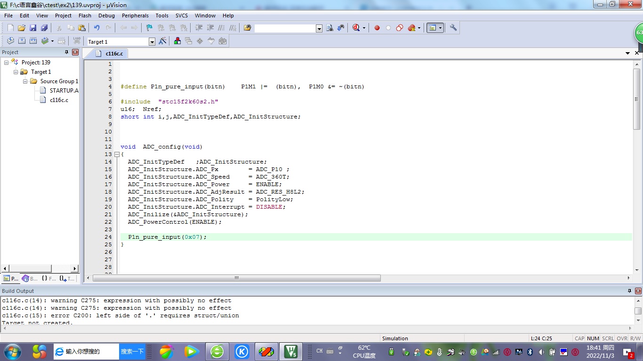Toggle Project window visibility button

click(432, 28)
